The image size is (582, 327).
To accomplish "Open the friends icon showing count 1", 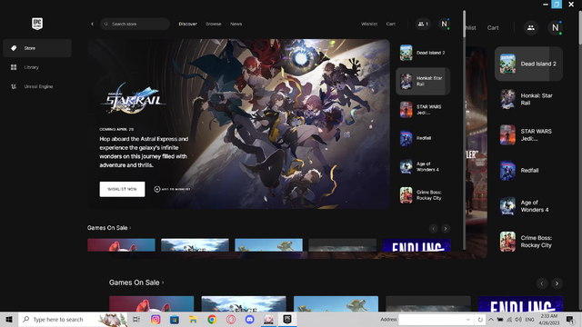I will tap(423, 25).
